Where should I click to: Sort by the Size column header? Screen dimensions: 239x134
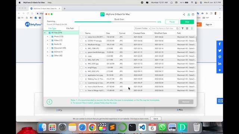(x=108, y=33)
